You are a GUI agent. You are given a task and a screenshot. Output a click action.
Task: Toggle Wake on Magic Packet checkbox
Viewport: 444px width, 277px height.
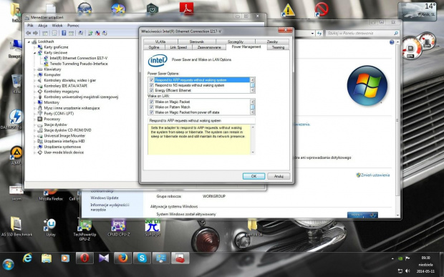152,102
